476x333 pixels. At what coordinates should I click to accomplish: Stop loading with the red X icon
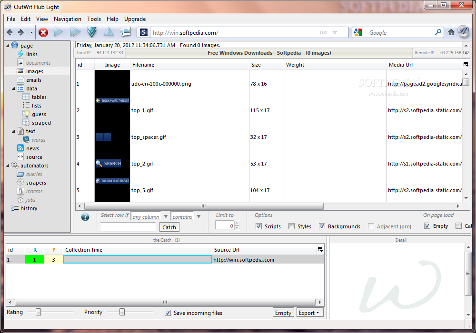click(x=43, y=32)
